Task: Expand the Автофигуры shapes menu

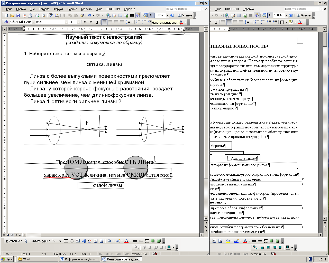Action: coord(41,241)
